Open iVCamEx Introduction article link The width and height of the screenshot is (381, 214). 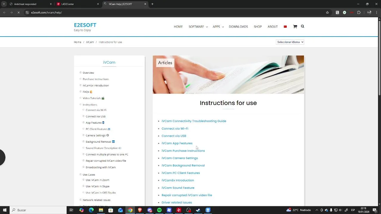click(178, 180)
